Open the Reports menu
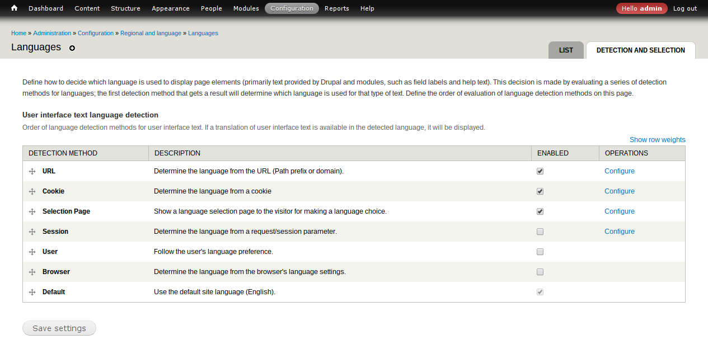708x363 pixels. (336, 8)
